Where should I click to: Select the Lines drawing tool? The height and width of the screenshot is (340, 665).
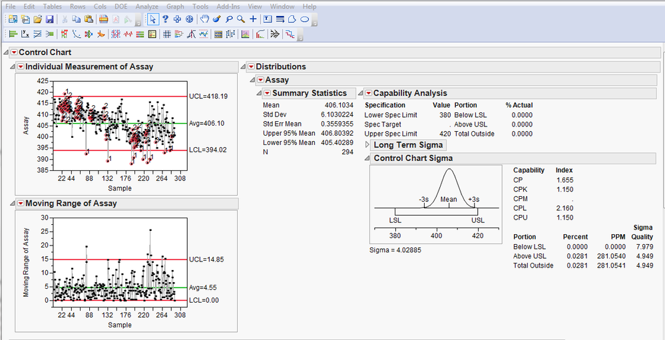click(280, 19)
